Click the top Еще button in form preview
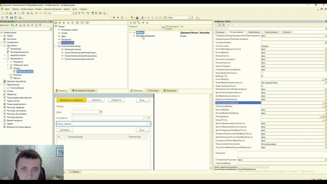 (143, 100)
